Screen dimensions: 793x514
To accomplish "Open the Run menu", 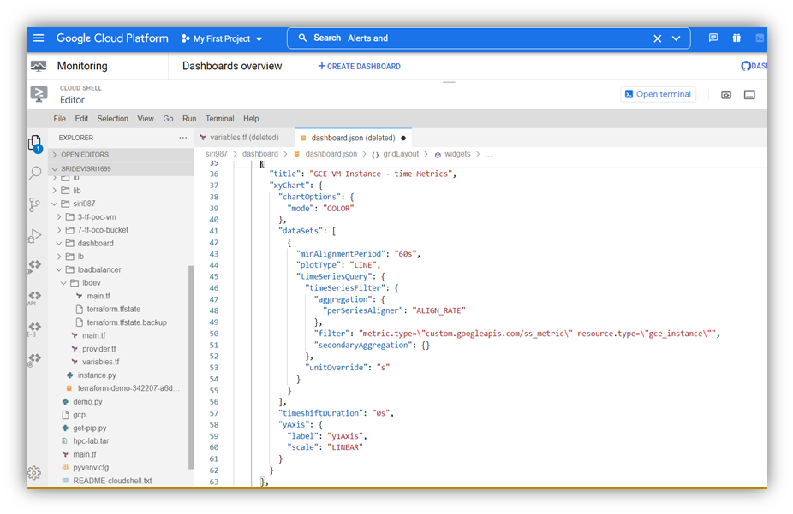I will [189, 119].
